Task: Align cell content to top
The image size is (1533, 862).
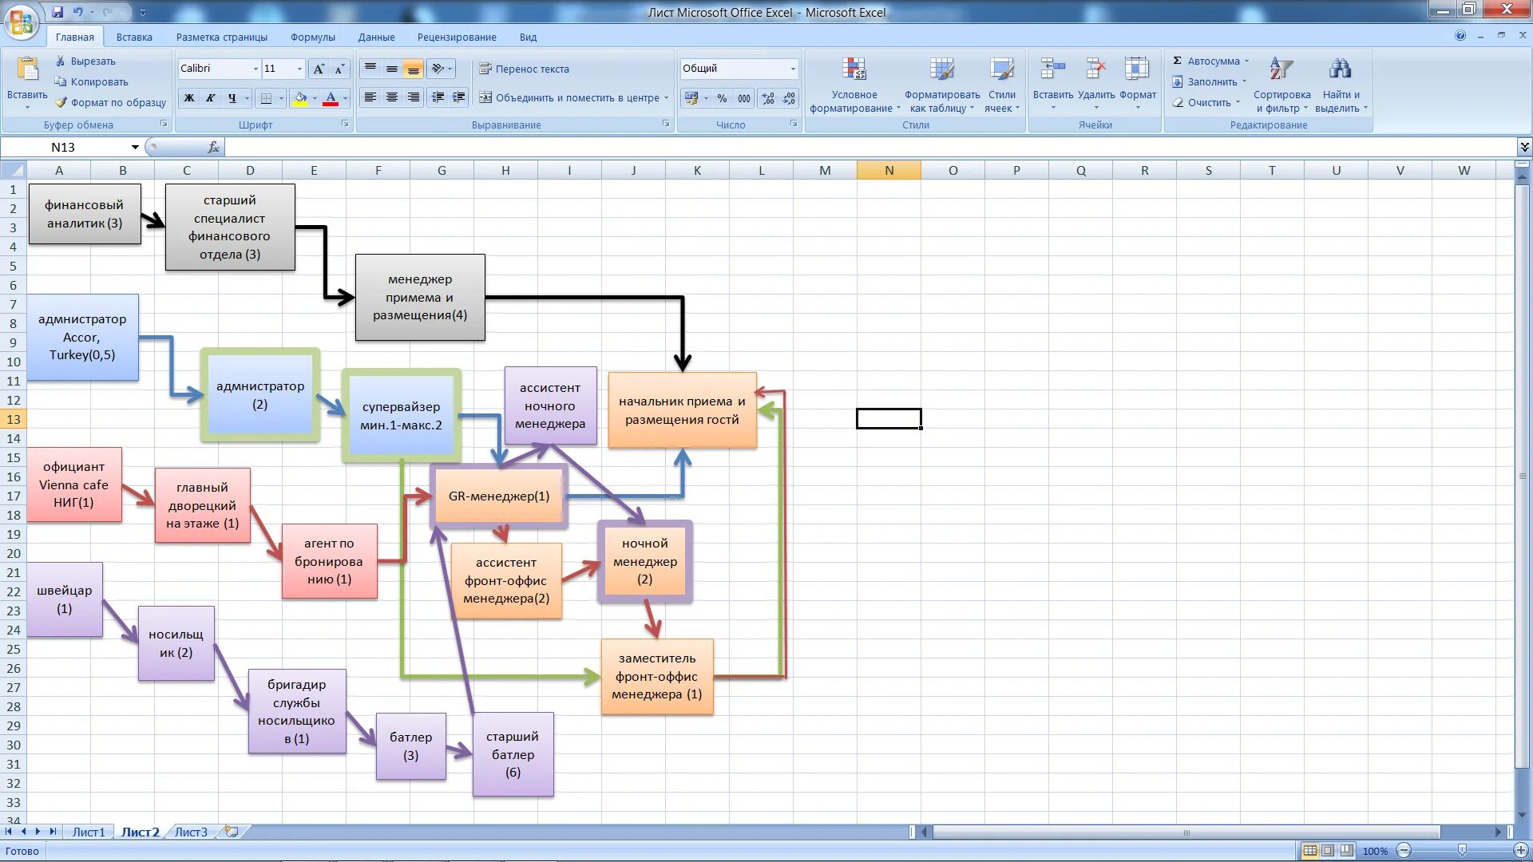Action: (370, 69)
